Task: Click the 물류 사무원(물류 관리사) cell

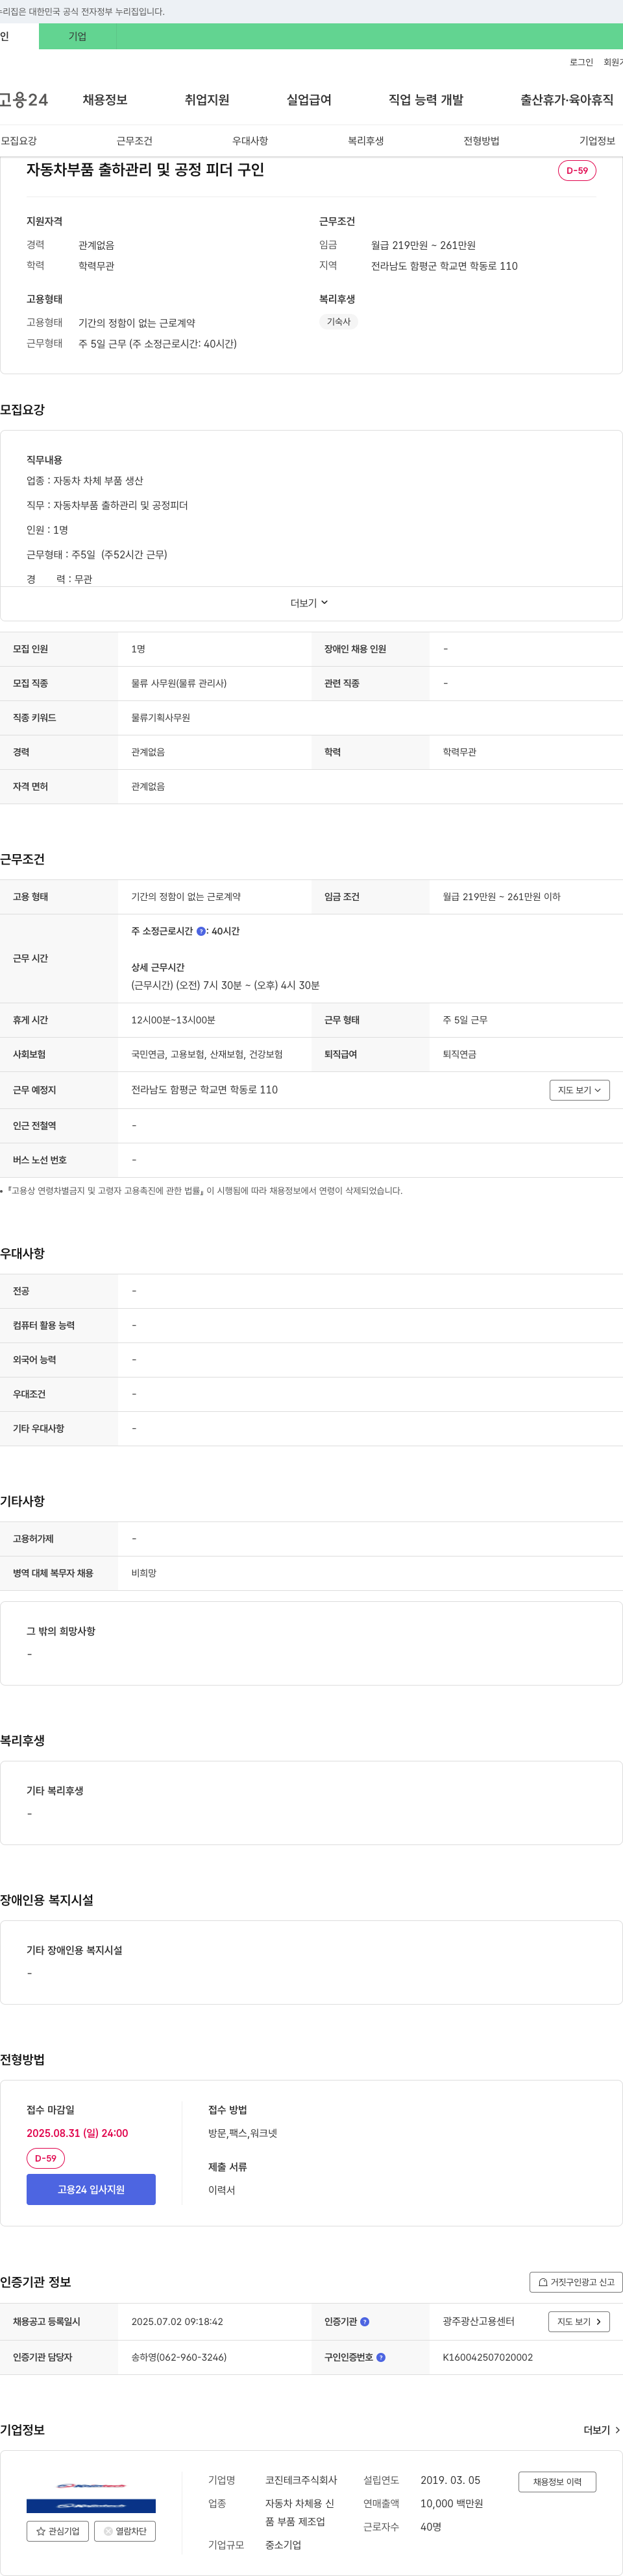Action: pyautogui.click(x=179, y=683)
